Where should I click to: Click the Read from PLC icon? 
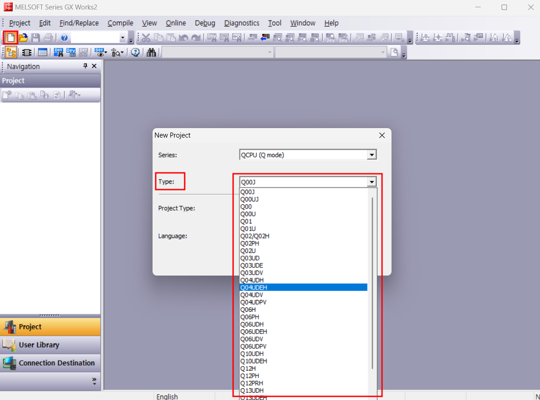click(265, 38)
